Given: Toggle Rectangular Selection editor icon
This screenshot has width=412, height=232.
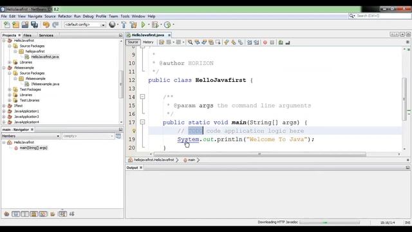Looking at the screenshot, I should [x=218, y=43].
